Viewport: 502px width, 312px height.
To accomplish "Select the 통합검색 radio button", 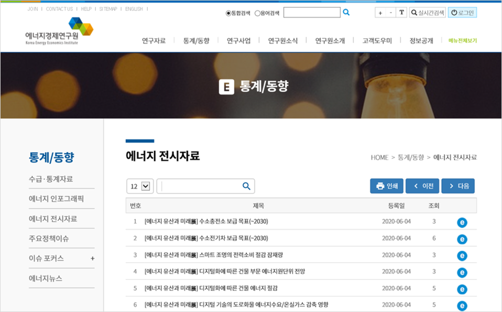I will pyautogui.click(x=228, y=13).
